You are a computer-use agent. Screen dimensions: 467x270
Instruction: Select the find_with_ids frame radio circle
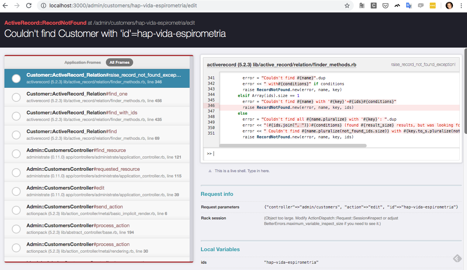pos(16,116)
